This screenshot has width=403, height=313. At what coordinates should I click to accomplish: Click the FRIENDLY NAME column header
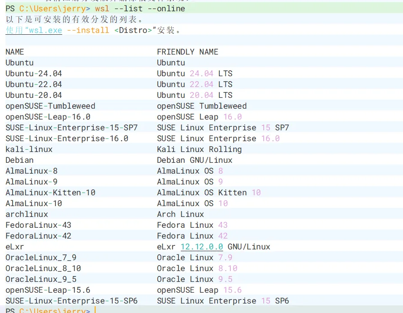click(188, 52)
